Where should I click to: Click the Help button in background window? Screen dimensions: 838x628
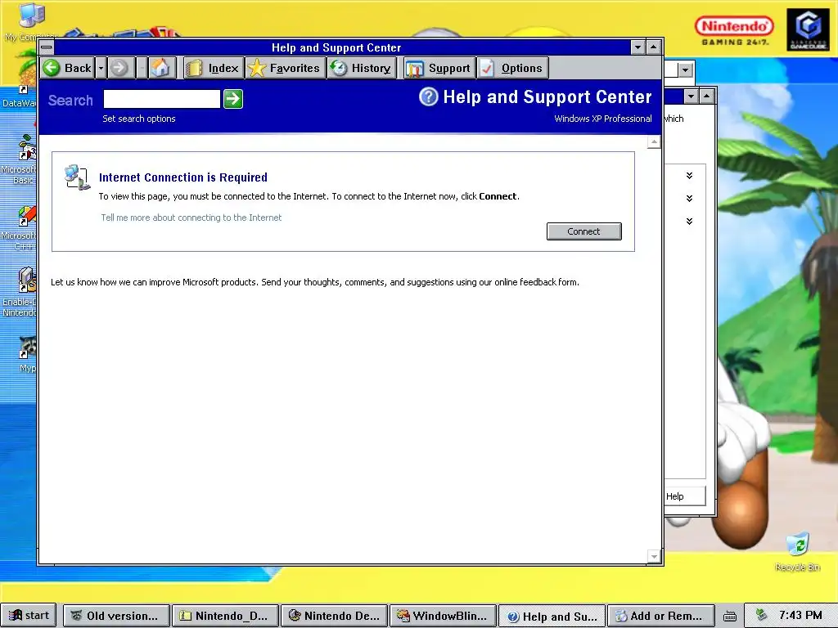684,496
